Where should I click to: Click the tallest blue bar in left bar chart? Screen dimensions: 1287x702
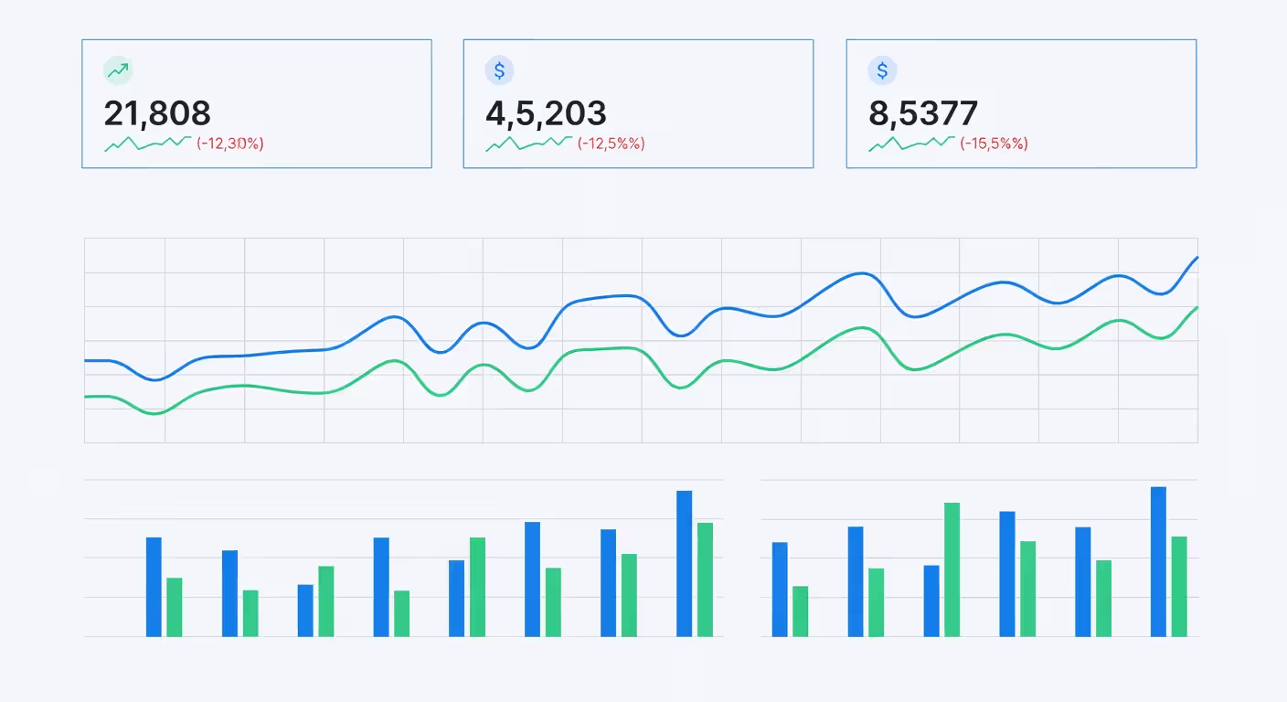[685, 563]
